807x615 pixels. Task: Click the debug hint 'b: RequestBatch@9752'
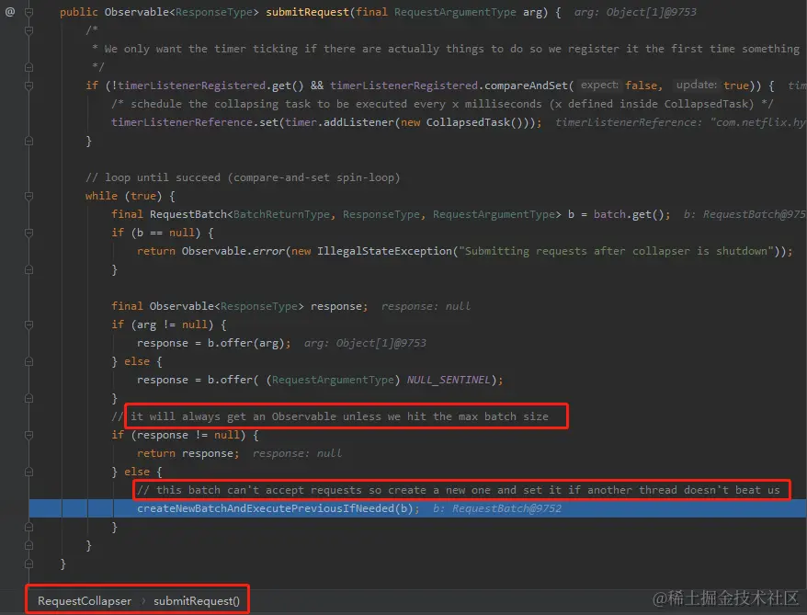coord(497,508)
